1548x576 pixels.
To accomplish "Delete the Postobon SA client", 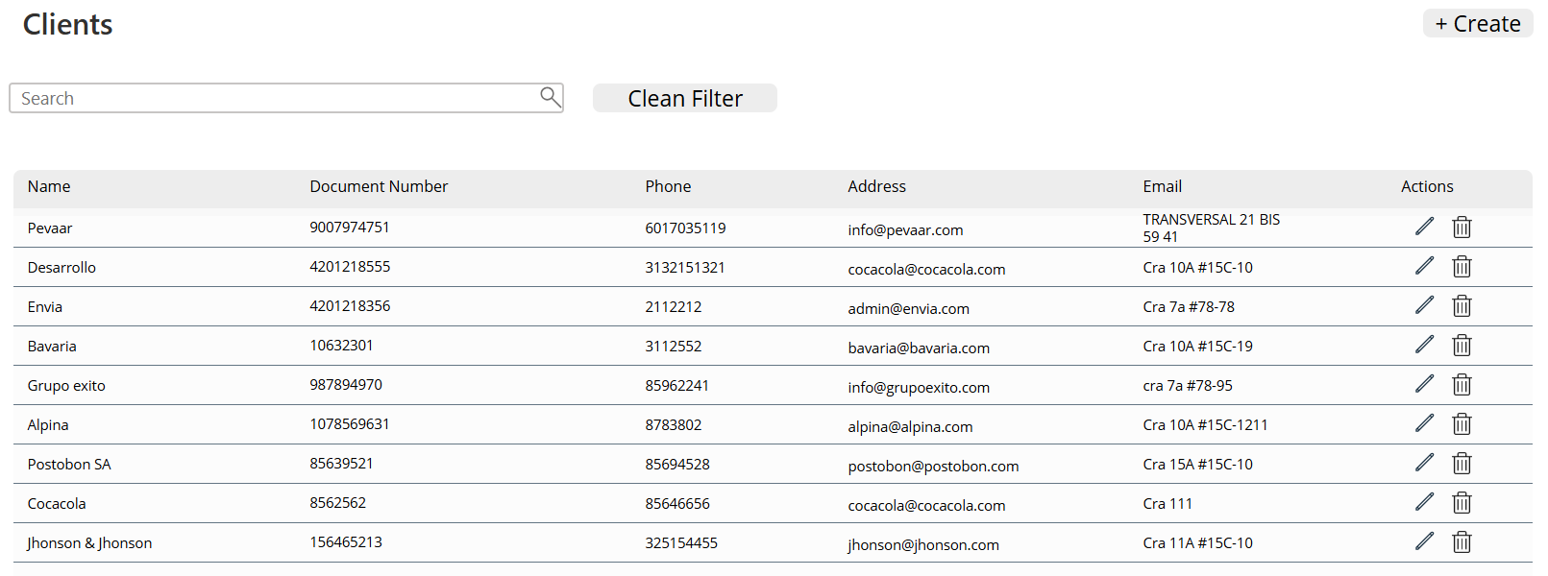I will 1462,463.
